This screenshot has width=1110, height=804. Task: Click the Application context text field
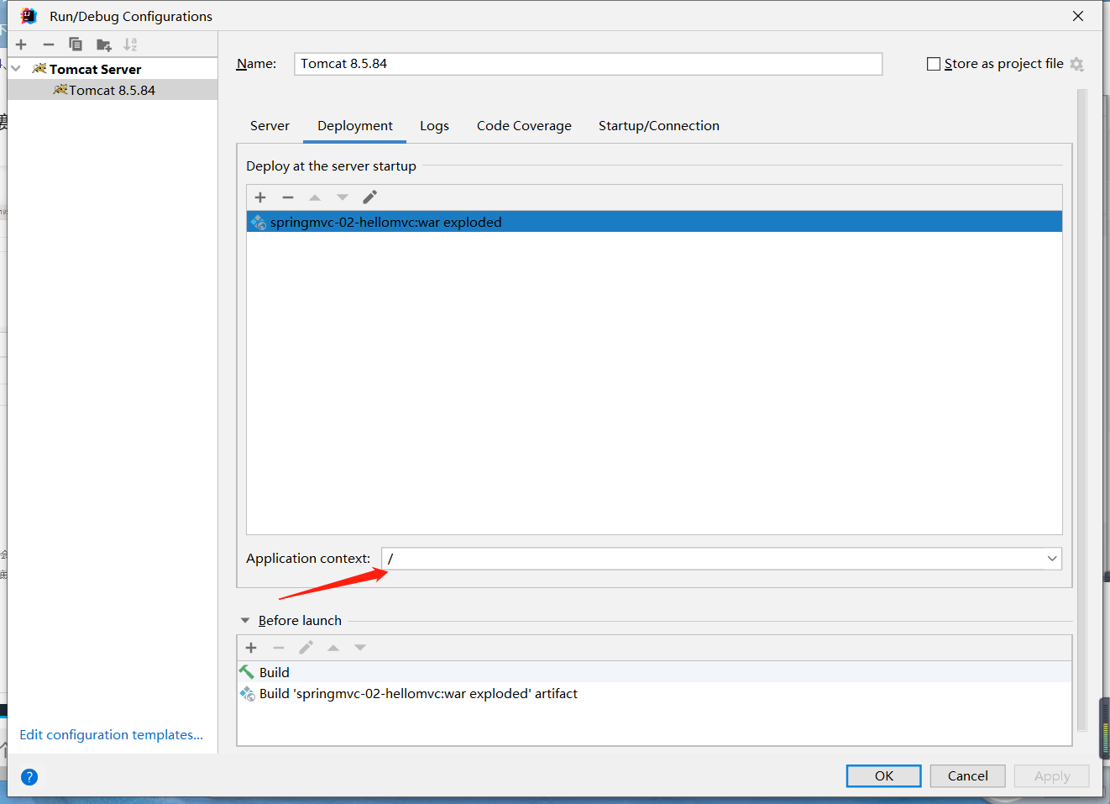[x=712, y=559]
